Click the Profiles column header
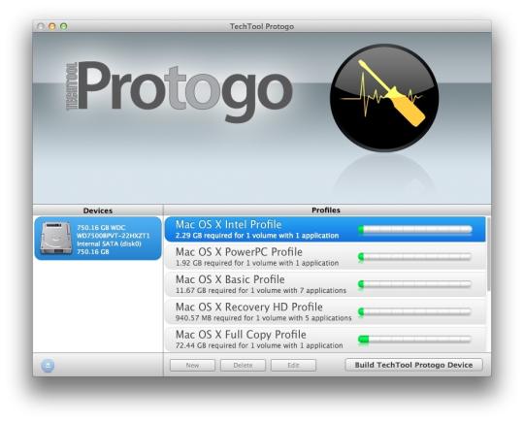The width and height of the screenshot is (524, 422). [x=326, y=211]
